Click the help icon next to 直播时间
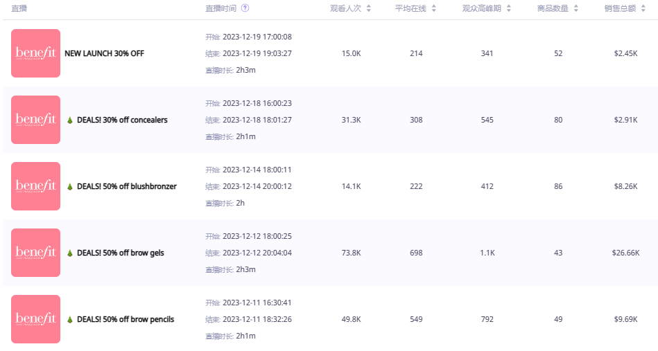Image resolution: width=658 pixels, height=351 pixels. (x=245, y=8)
